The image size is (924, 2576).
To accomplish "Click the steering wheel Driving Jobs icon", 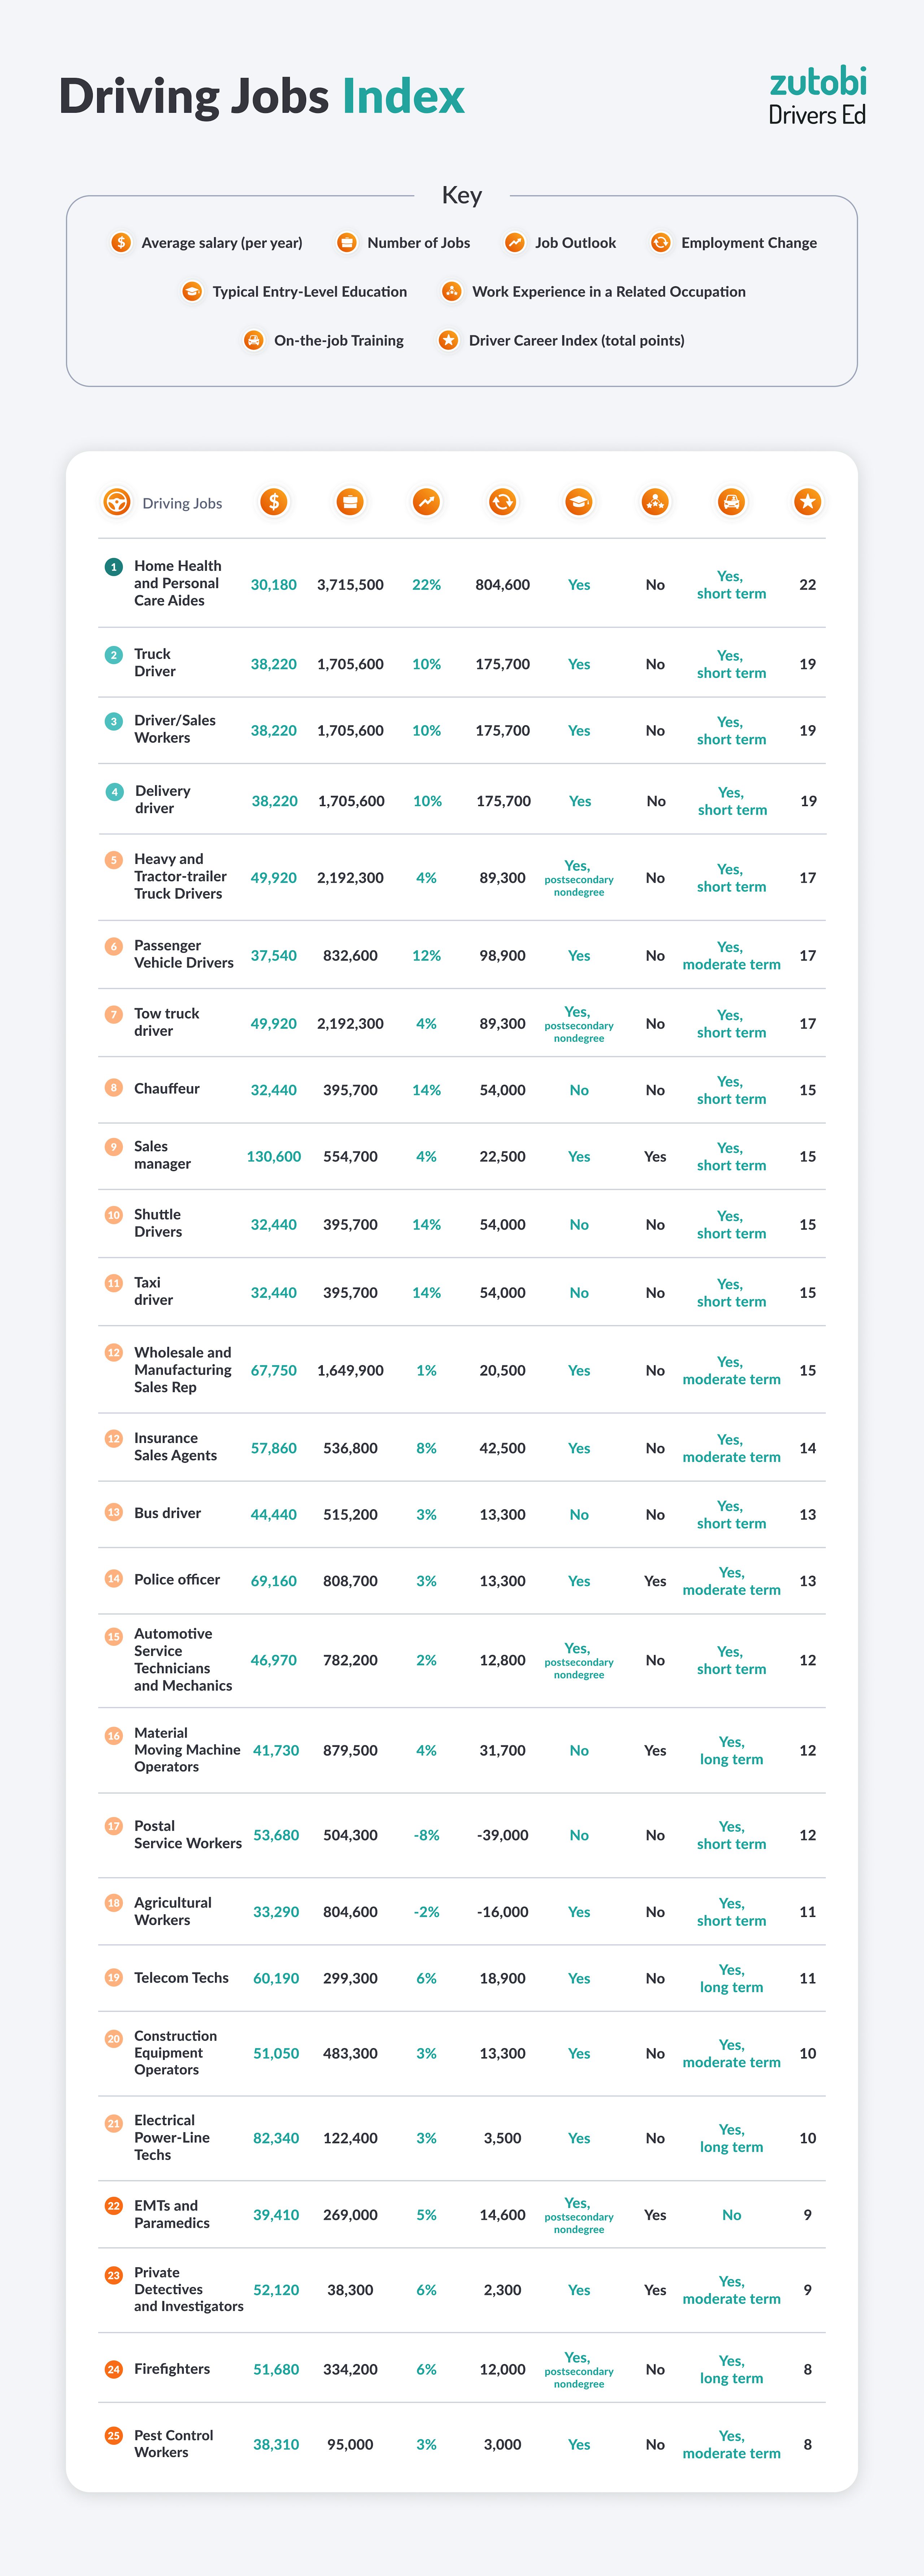I will click(117, 502).
